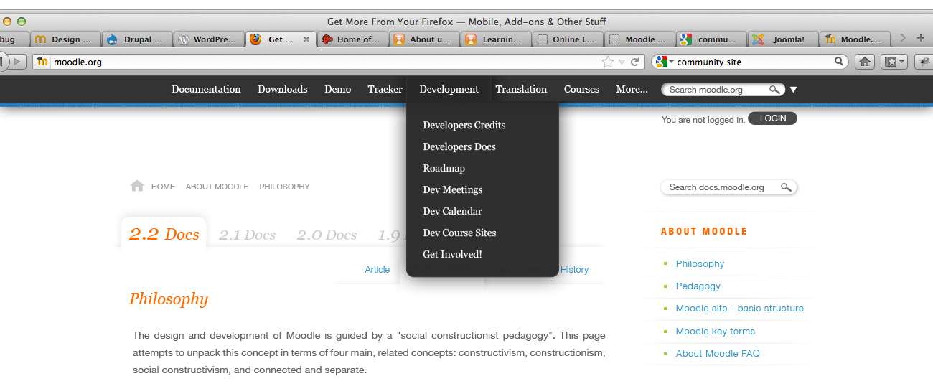Open the Translation menu
Screen dimensions: 933x389
(521, 89)
